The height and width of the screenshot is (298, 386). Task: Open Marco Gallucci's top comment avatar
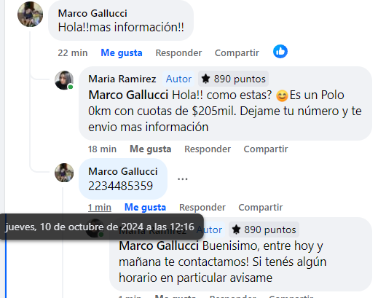[x=31, y=14]
